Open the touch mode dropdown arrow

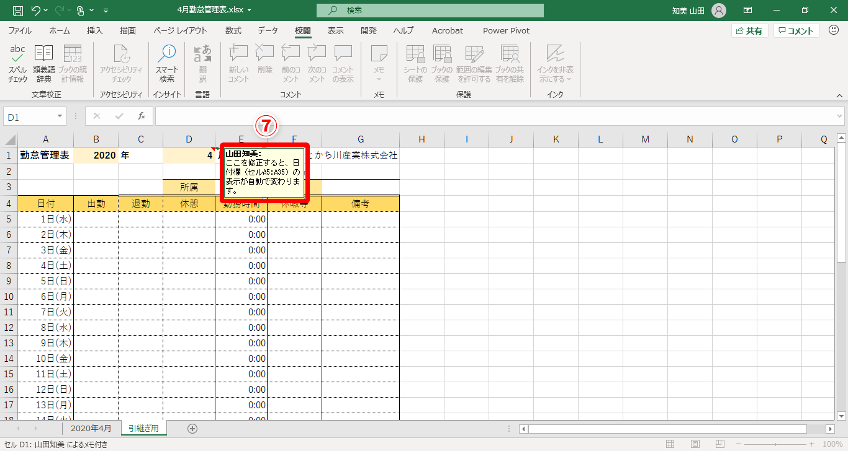click(92, 11)
